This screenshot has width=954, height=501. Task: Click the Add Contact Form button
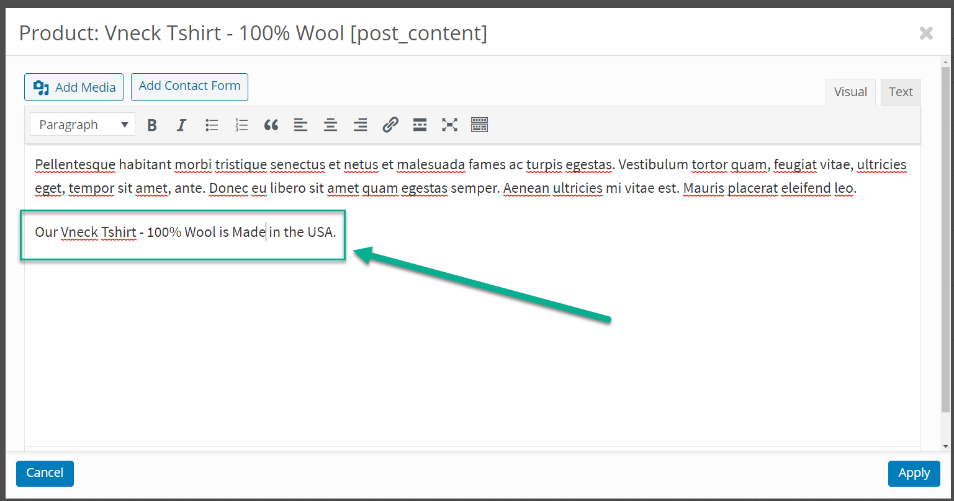[x=189, y=87]
